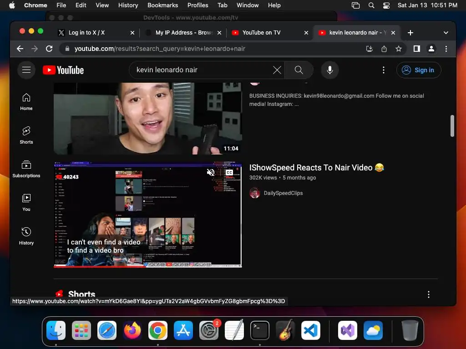Open IShowSpeed Reacts To Nair Video title
Image resolution: width=466 pixels, height=349 pixels.
pos(317,168)
